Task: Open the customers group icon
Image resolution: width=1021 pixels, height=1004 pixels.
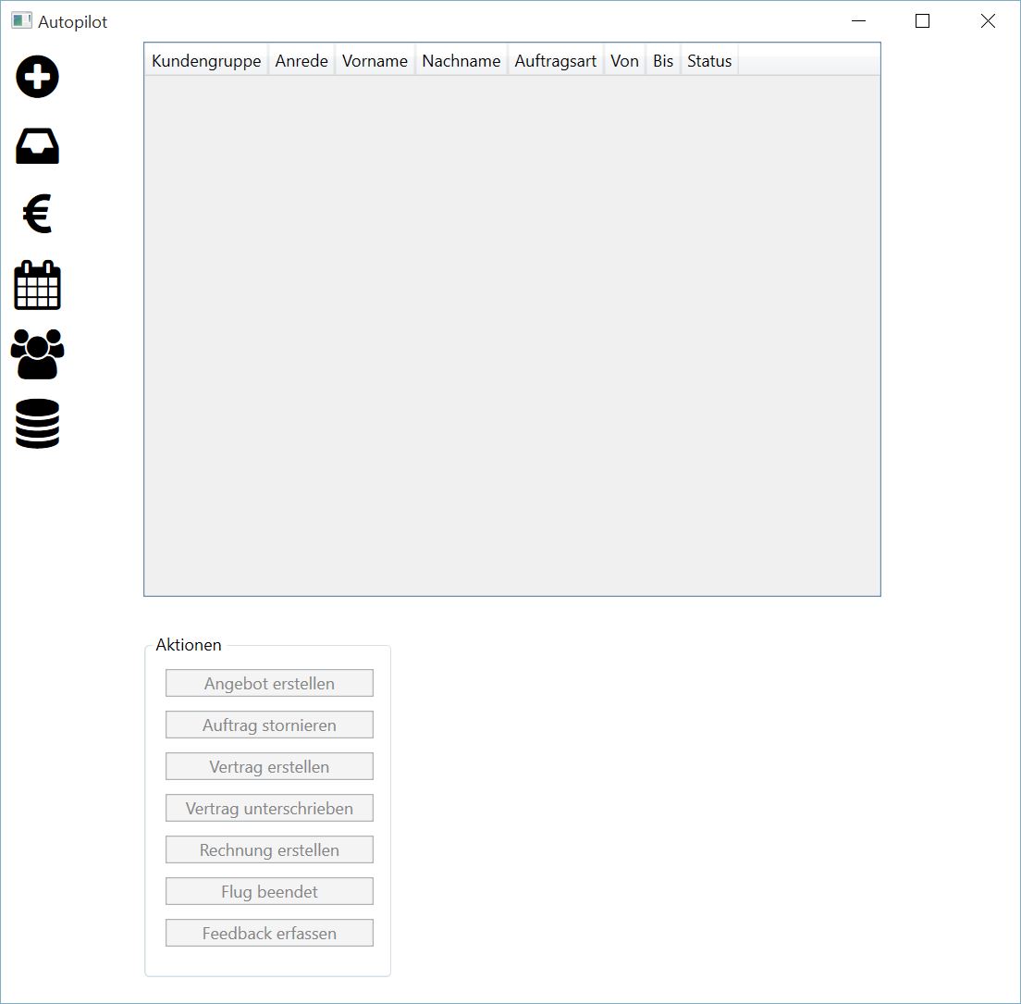Action: [x=37, y=354]
